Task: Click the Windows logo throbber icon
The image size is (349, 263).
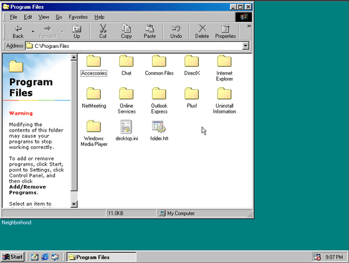Action: click(x=244, y=17)
